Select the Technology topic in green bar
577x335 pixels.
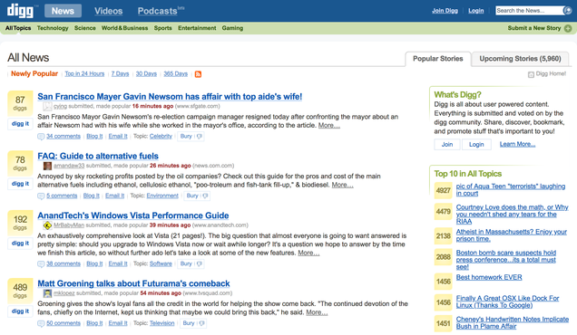(53, 28)
